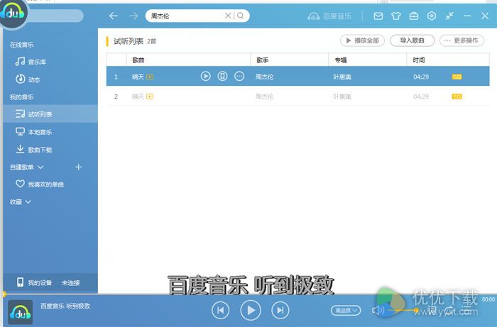Skip to the next track

click(x=280, y=310)
